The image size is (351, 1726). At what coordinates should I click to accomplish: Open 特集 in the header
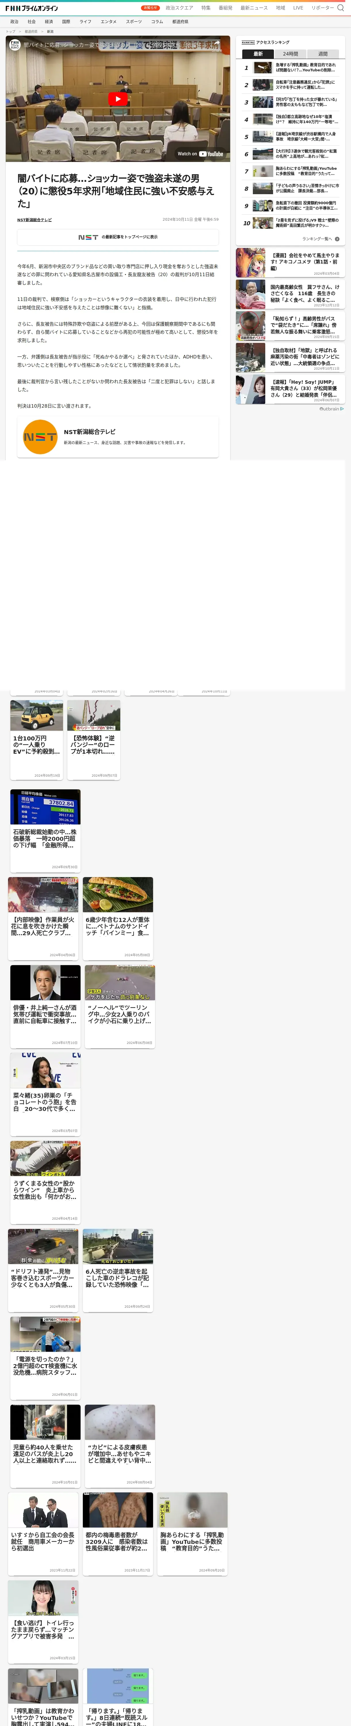click(x=206, y=8)
